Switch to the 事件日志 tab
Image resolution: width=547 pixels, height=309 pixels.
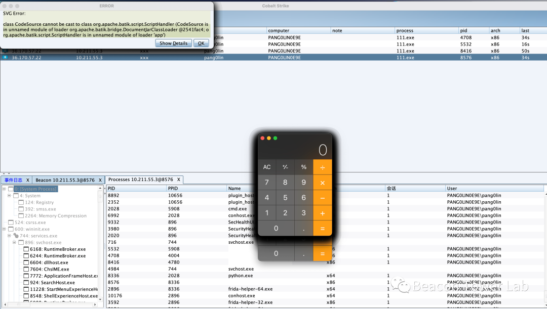pyautogui.click(x=13, y=180)
